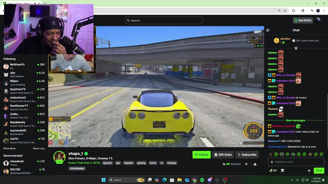
Task: Click the share stream icon
Action: point(246,164)
